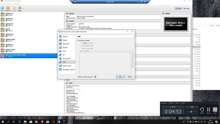Click the invalid settings warning icon
This screenshot has width=220, height=124.
[95, 77]
